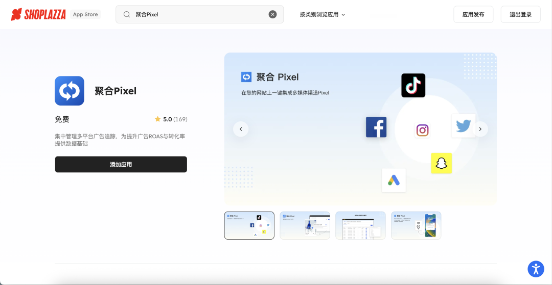
Task: Click the Facebook icon in banner
Action: coord(376,127)
